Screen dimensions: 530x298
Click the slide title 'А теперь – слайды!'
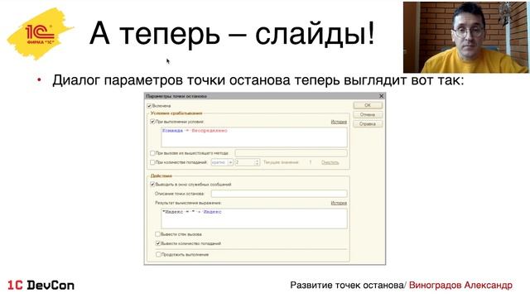tap(232, 33)
